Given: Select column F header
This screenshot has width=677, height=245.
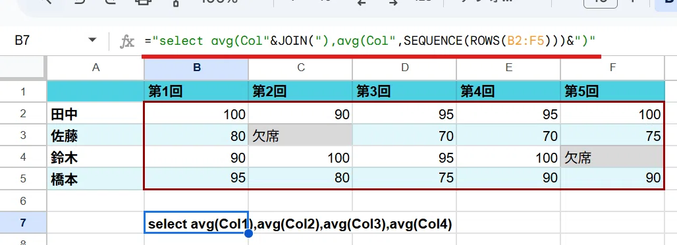Looking at the screenshot, I should click(x=612, y=67).
